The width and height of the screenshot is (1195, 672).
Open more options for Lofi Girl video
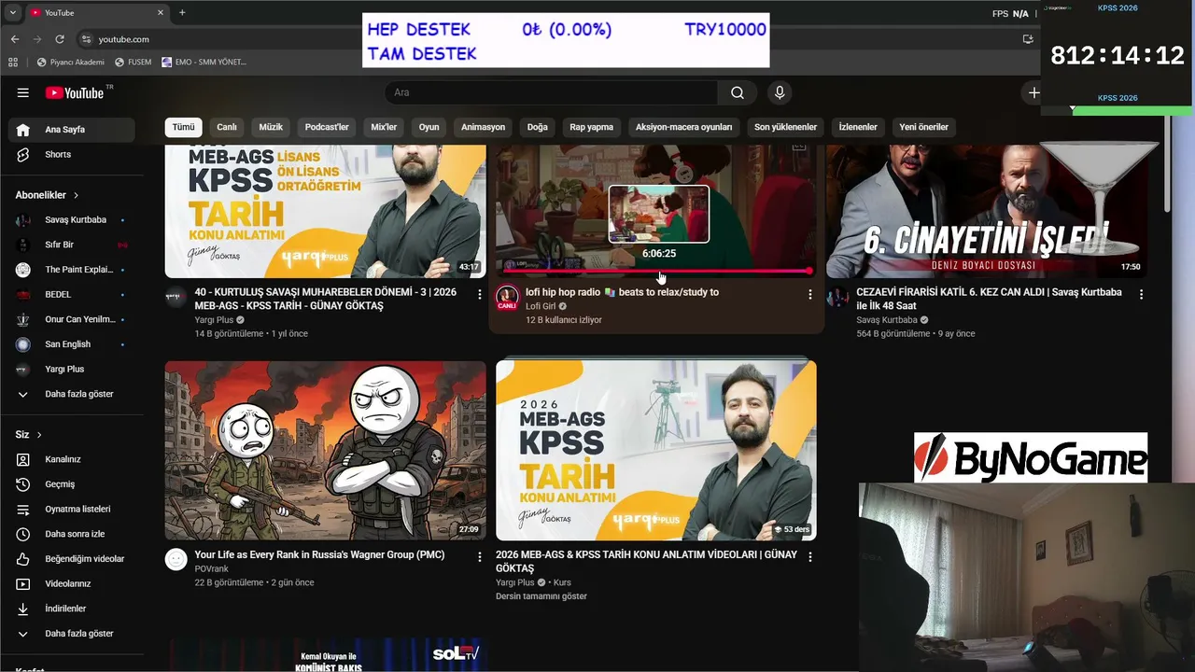pos(810,294)
